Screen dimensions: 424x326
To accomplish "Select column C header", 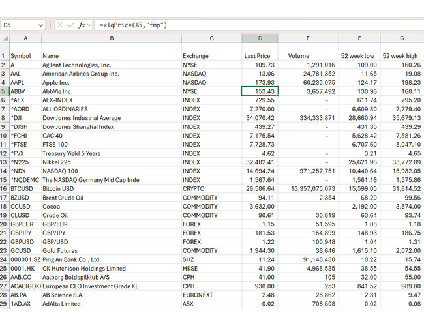I will tap(212, 38).
